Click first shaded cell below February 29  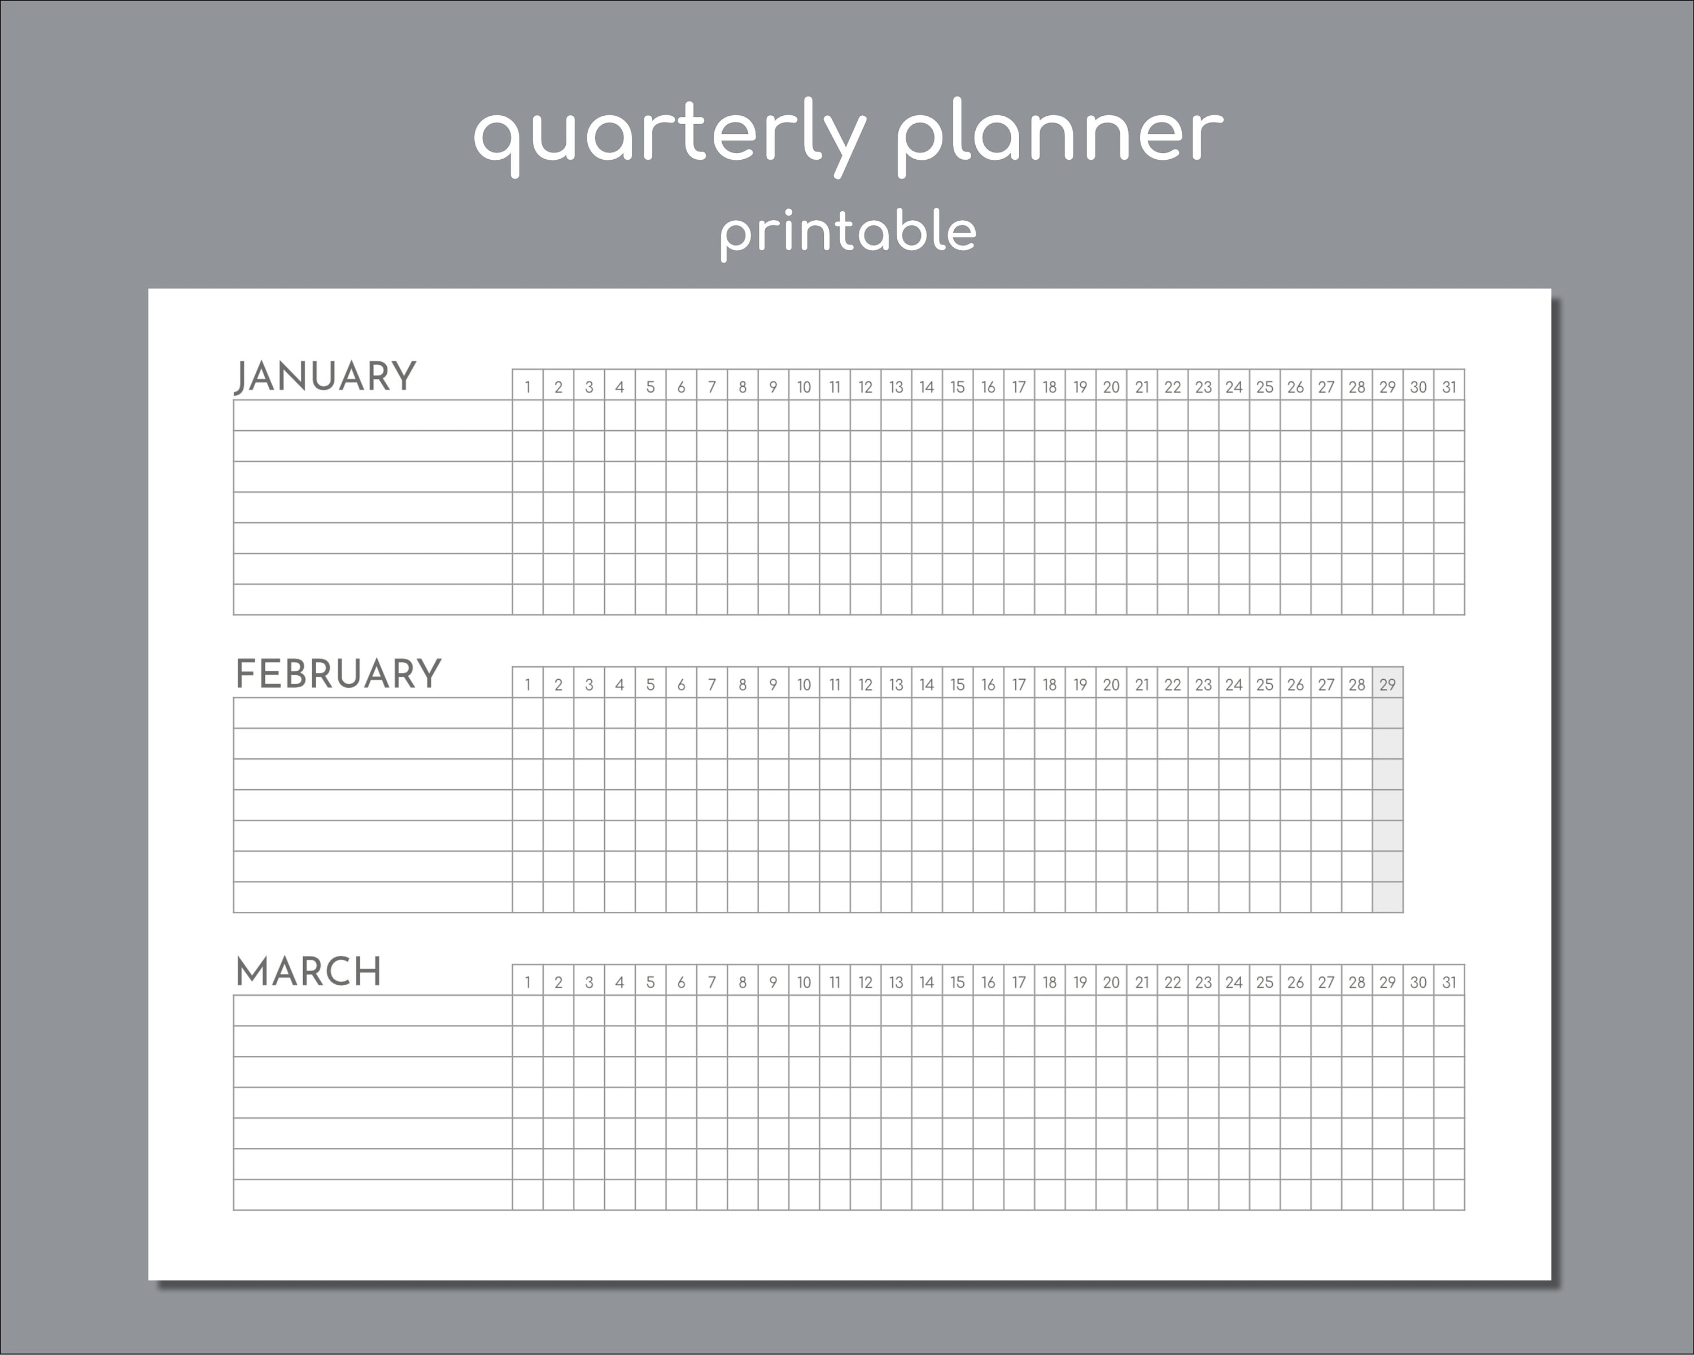1389,713
